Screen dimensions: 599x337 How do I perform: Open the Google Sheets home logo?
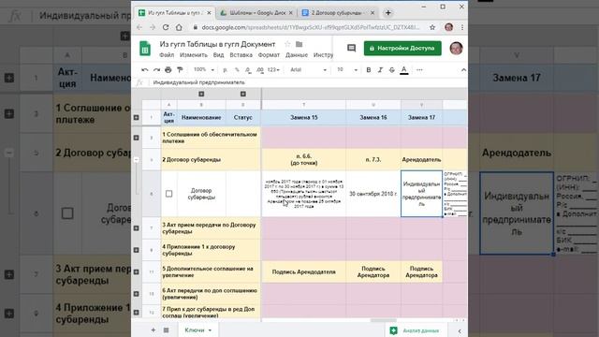[x=145, y=49]
